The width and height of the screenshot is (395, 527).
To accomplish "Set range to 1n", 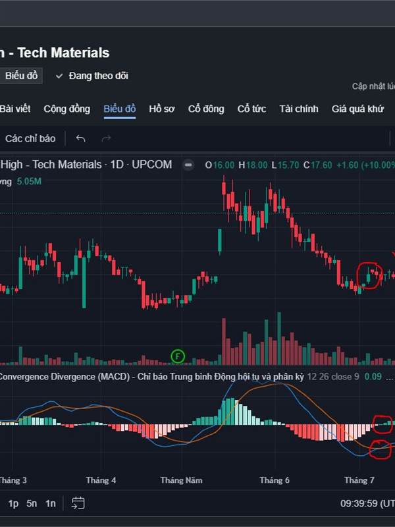I will pos(51,503).
